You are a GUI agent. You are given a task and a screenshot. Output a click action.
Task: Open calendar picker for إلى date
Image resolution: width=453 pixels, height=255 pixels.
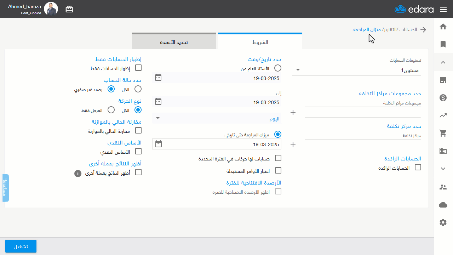point(158,102)
